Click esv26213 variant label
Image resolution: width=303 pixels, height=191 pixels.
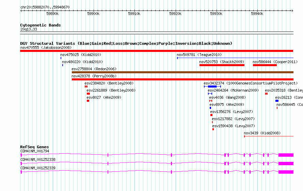tap(289, 97)
